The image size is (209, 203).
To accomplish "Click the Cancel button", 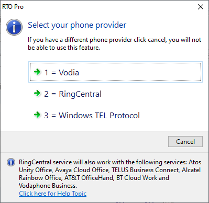I will [185, 142].
